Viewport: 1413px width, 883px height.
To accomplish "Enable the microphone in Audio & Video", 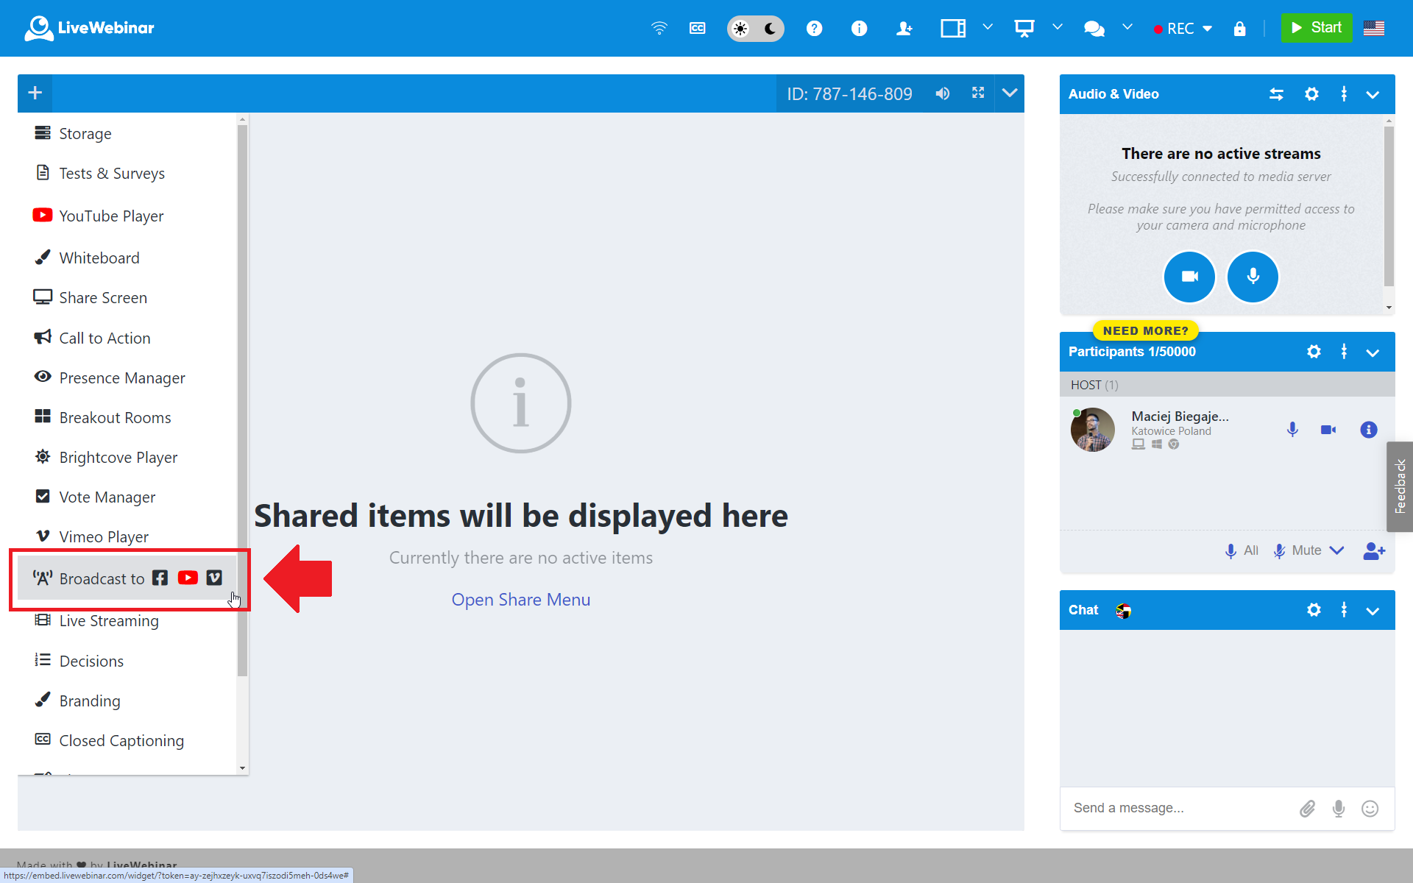I will click(1253, 277).
